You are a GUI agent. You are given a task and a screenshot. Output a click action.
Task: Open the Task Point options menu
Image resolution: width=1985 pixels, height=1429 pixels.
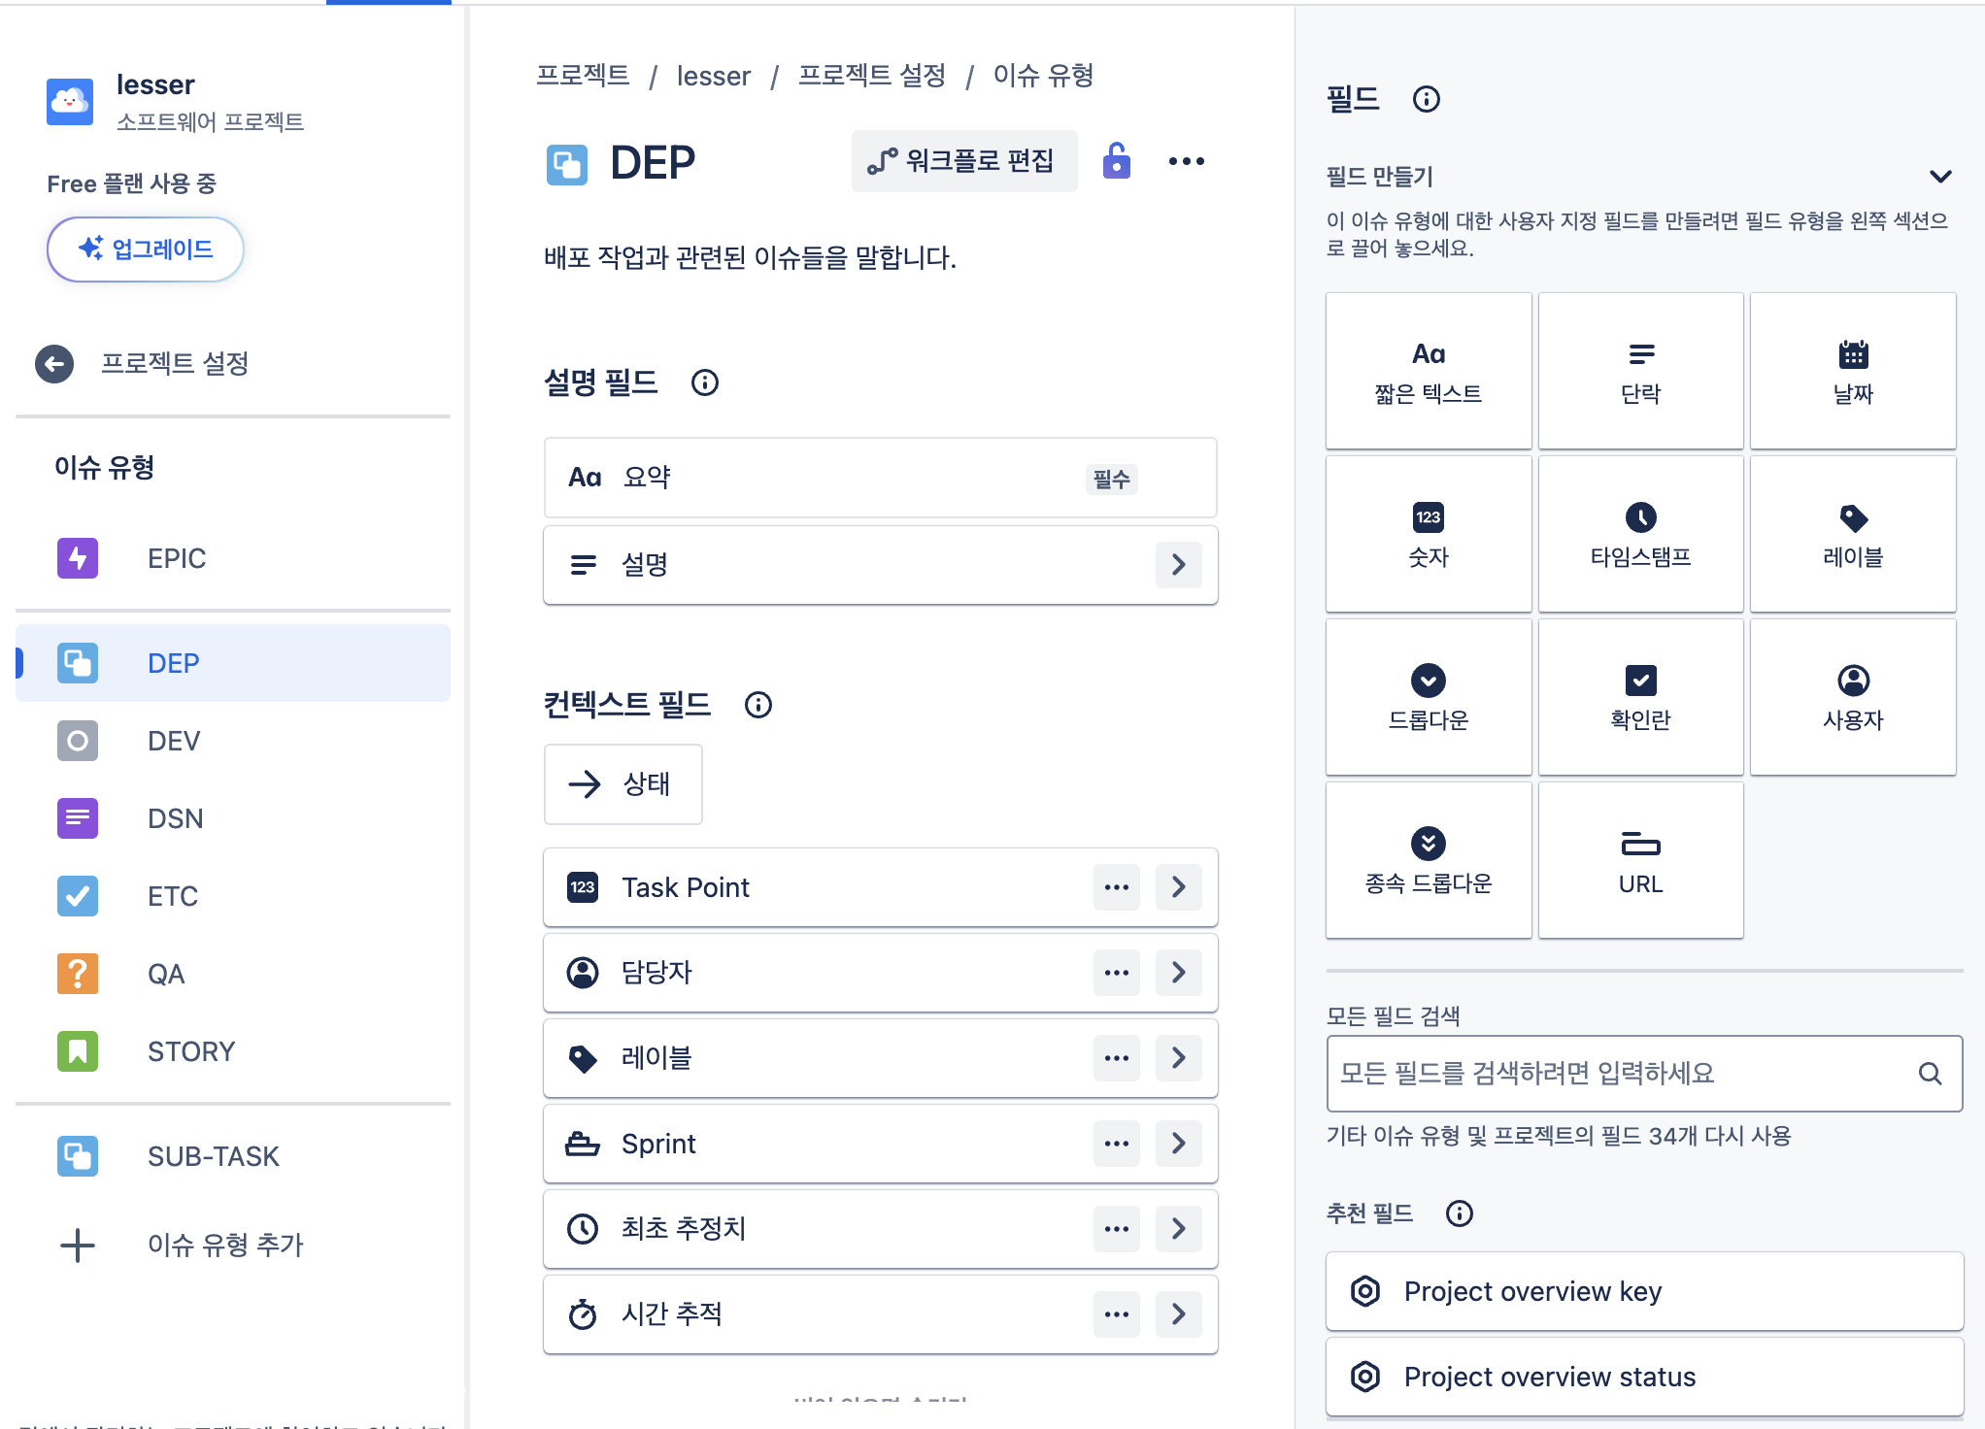[1116, 887]
